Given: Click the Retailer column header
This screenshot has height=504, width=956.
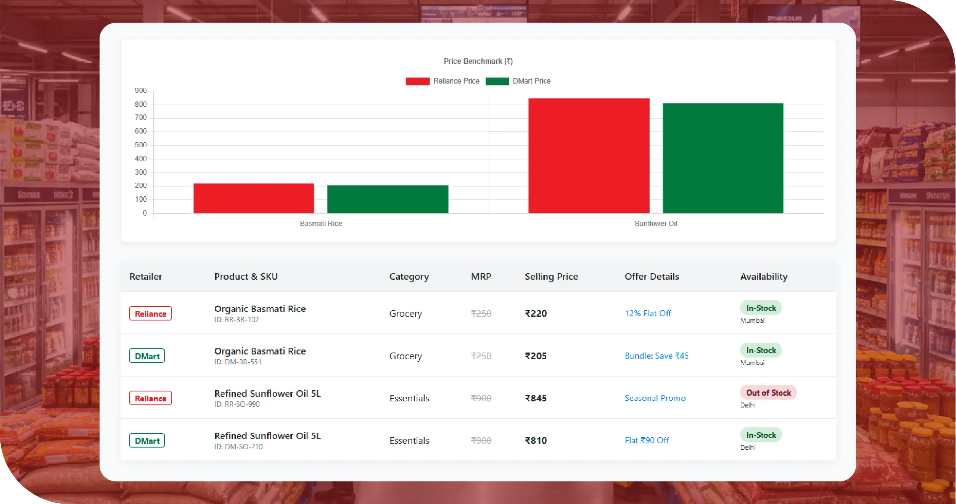Looking at the screenshot, I should (x=145, y=277).
